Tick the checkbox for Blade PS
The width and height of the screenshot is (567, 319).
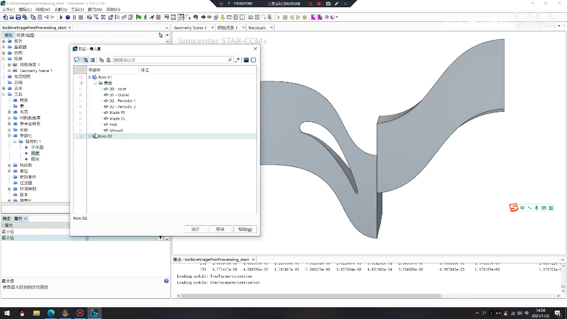[80, 112]
